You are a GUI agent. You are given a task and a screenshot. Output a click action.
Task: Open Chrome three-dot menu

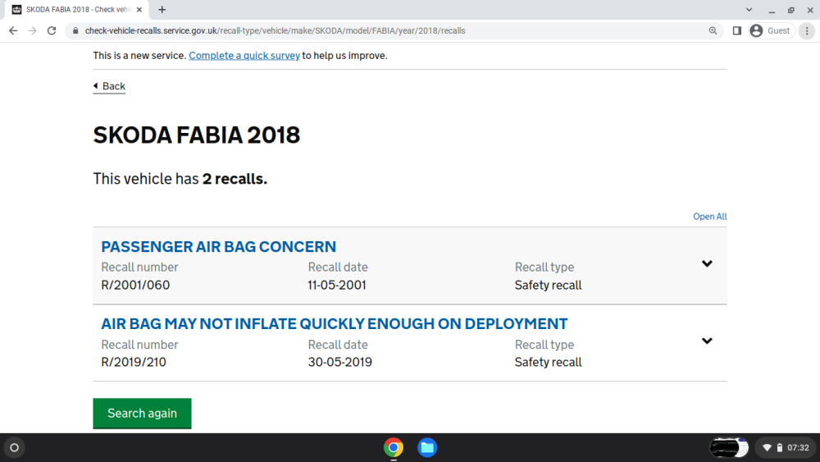(807, 31)
